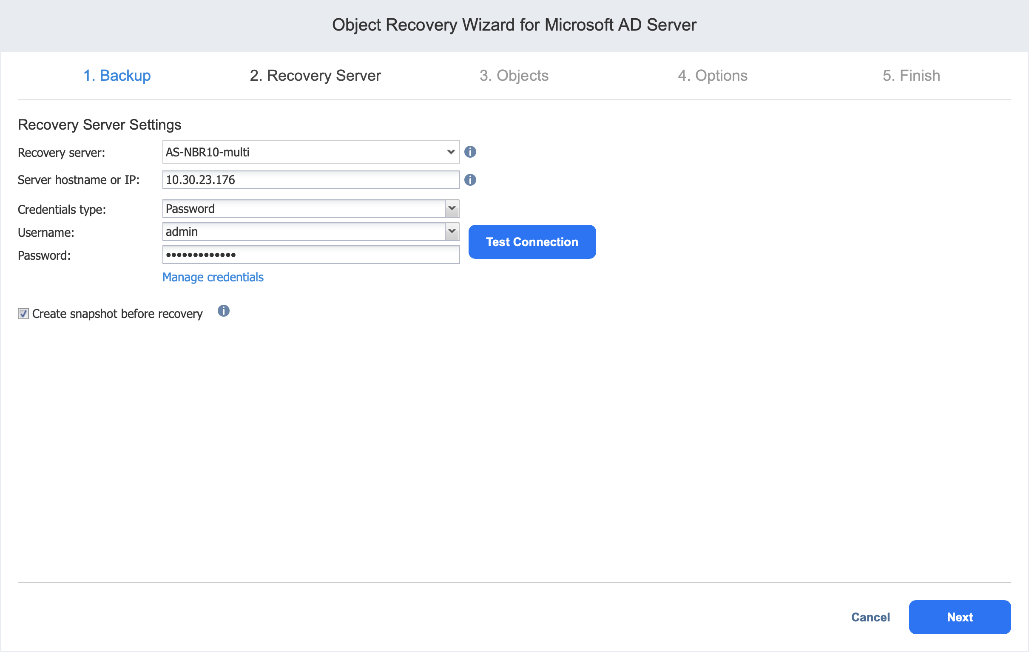The image size is (1029, 652).
Task: Click info icon next to Recovery server
Action: (470, 152)
